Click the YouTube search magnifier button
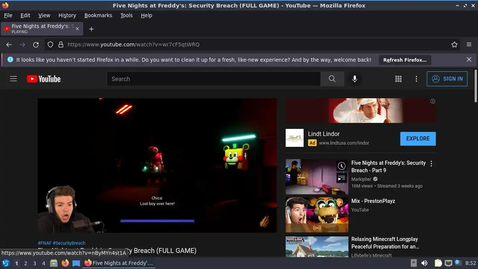The image size is (478, 269). (x=332, y=79)
